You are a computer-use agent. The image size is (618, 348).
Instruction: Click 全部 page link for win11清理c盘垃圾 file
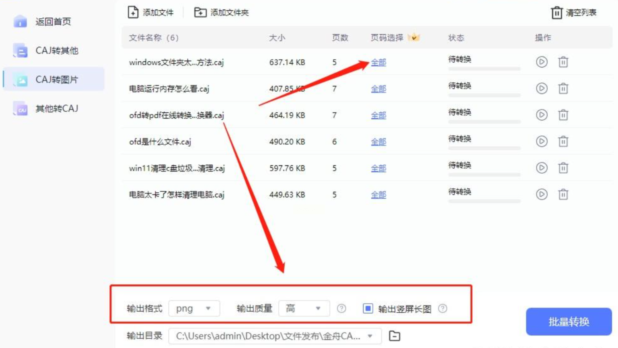[378, 168]
